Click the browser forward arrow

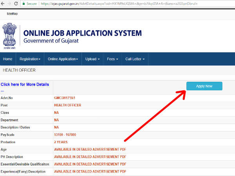tap(9, 4)
